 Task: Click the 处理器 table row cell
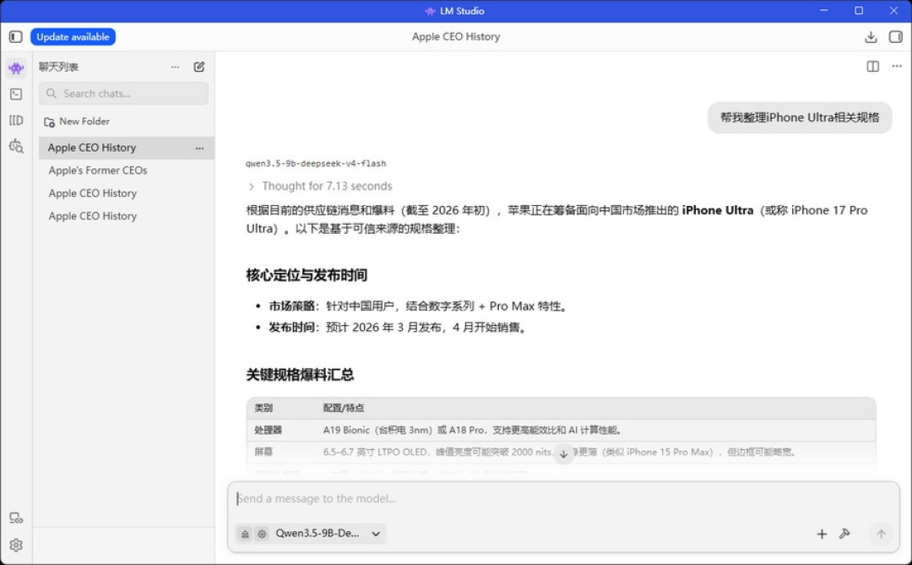click(269, 430)
